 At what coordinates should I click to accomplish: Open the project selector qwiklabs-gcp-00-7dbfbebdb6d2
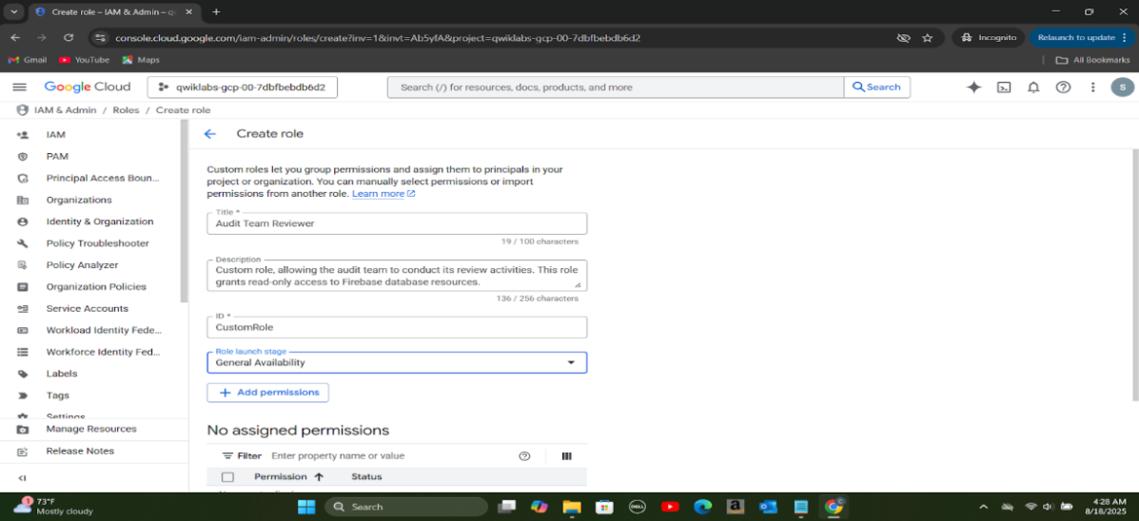point(243,87)
